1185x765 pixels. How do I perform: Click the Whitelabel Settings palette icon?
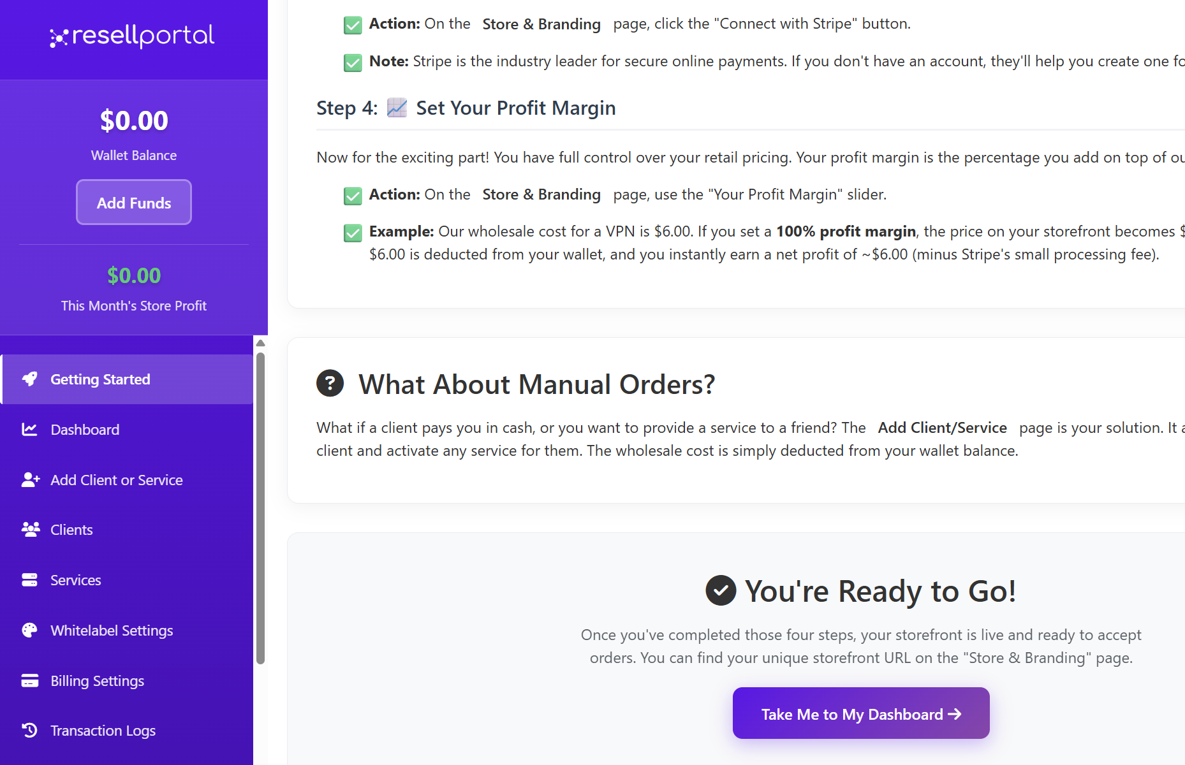tap(29, 630)
